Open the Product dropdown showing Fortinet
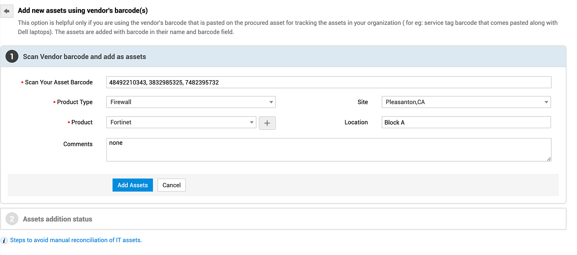This screenshot has width=577, height=255. click(x=181, y=122)
